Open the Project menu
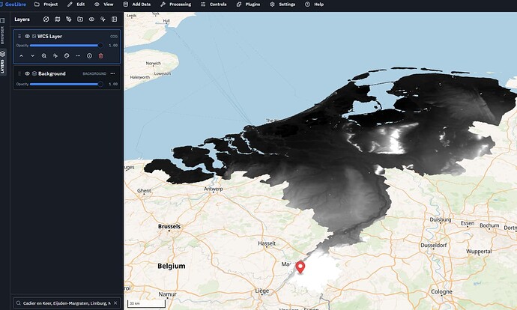This screenshot has width=517, height=310. coord(46,4)
